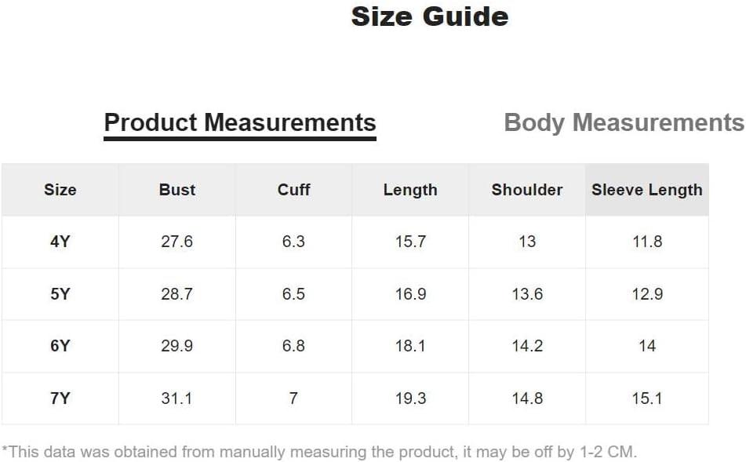
Task: Click the Size Guide heading
Action: coord(430,16)
